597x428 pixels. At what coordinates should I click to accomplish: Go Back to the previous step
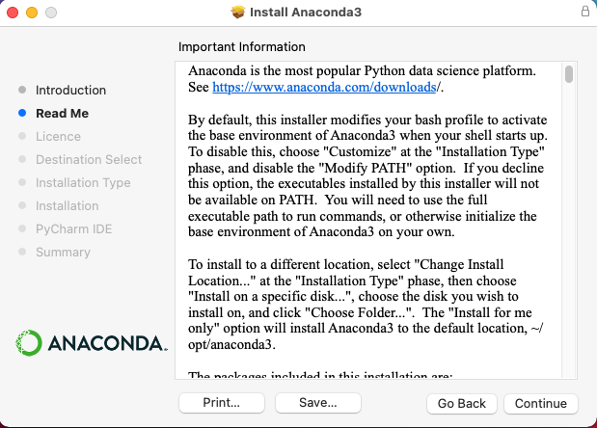pos(461,403)
